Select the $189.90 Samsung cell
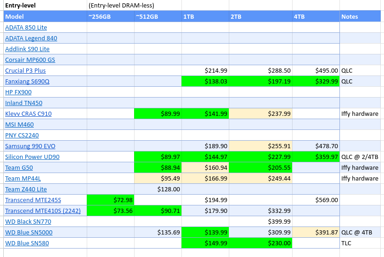384x257 pixels. pyautogui.click(x=205, y=146)
